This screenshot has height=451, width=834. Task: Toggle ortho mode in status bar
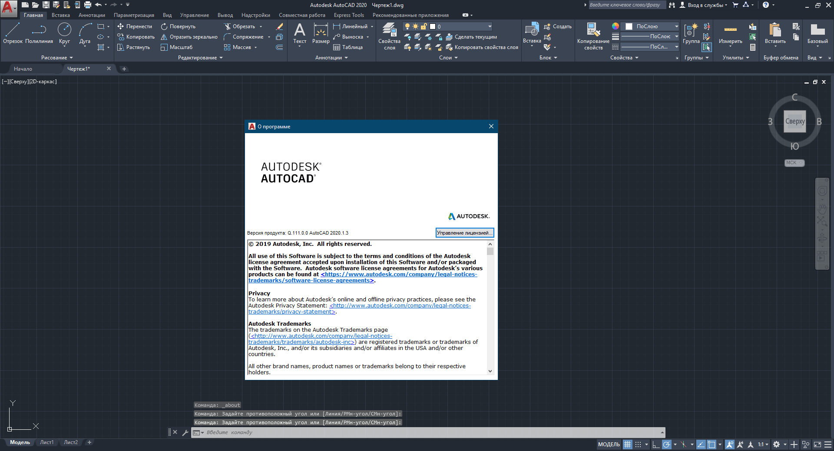pyautogui.click(x=656, y=444)
